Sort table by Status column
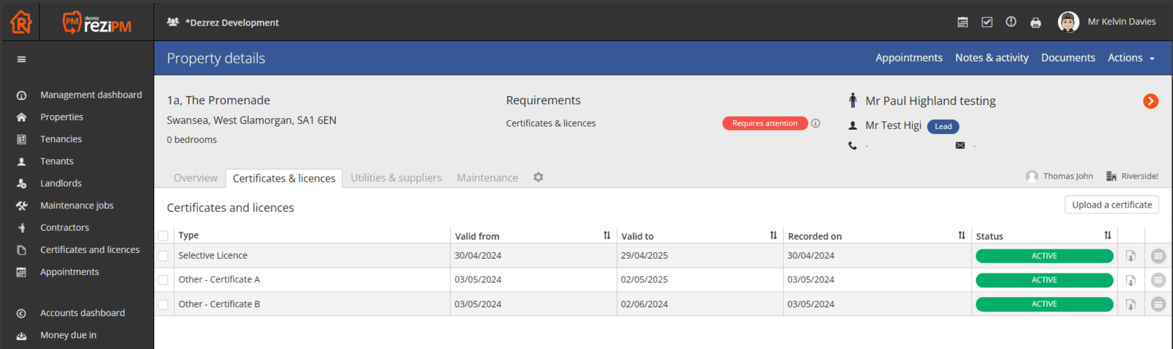 [x=1107, y=235]
